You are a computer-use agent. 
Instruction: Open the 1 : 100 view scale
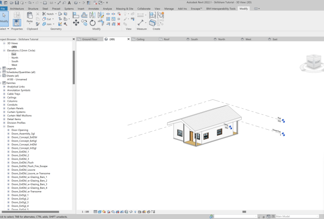pos(85,212)
